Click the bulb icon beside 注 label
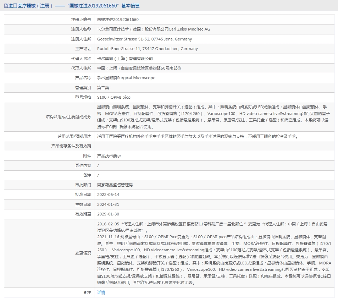 (x=85, y=292)
